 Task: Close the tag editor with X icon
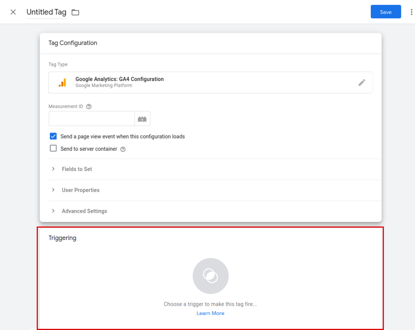pos(13,12)
